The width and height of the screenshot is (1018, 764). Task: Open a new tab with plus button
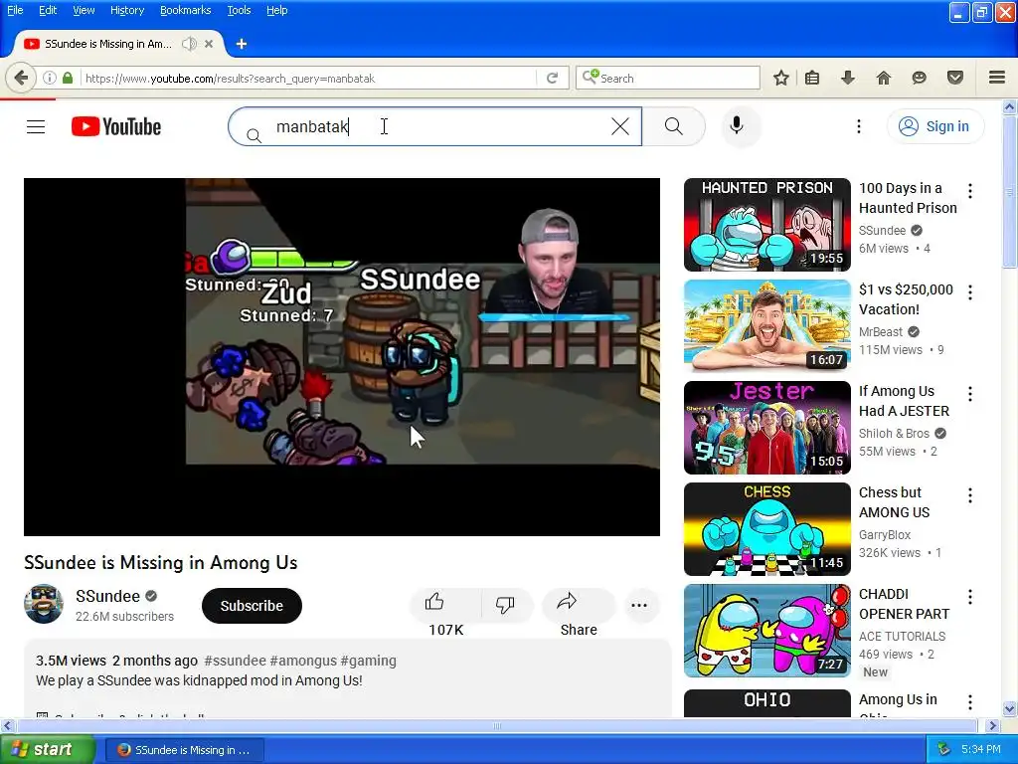click(242, 44)
